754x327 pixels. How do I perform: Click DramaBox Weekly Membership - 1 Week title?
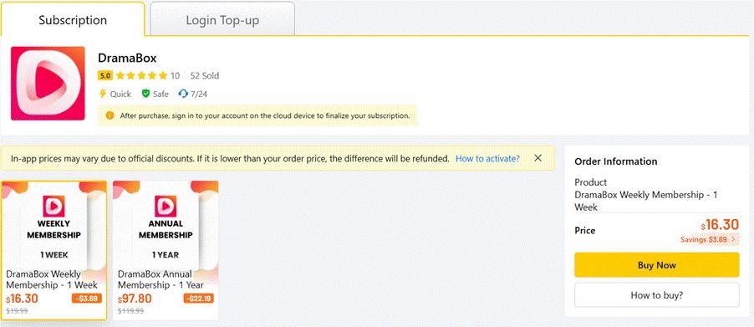click(x=52, y=279)
